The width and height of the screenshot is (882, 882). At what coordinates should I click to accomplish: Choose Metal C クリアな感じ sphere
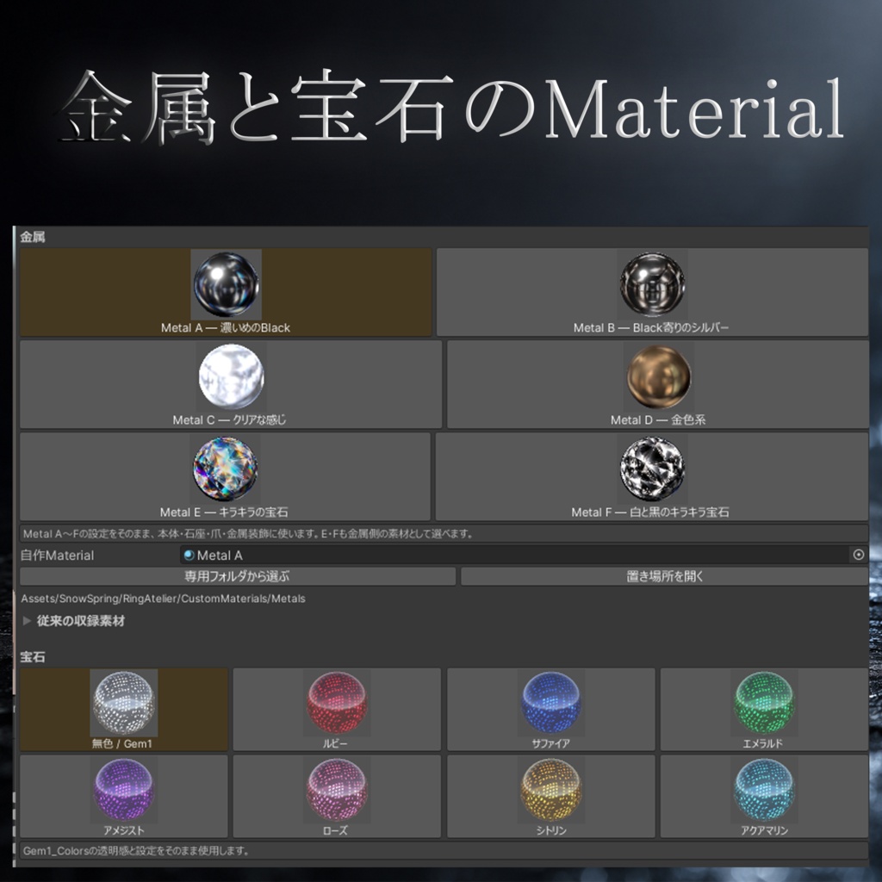[231, 384]
